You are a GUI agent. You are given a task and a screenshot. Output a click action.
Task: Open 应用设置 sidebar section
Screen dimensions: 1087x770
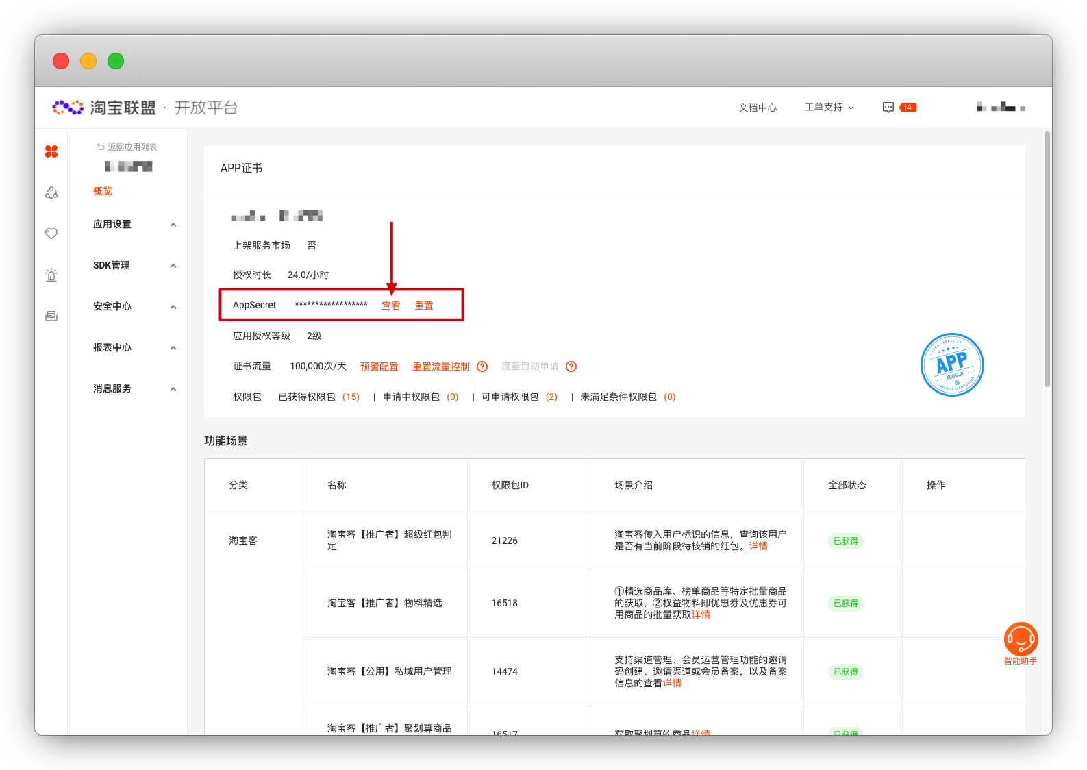tap(112, 224)
